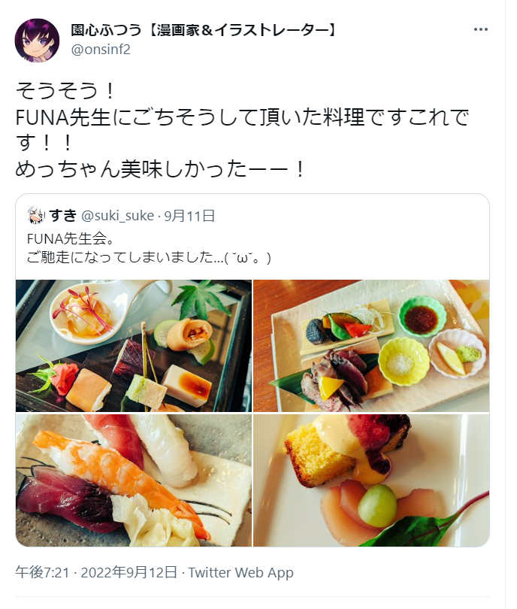Viewport: 517px width, 609px height.
Task: Open the @onsinf2 handle link
Action: (x=101, y=50)
